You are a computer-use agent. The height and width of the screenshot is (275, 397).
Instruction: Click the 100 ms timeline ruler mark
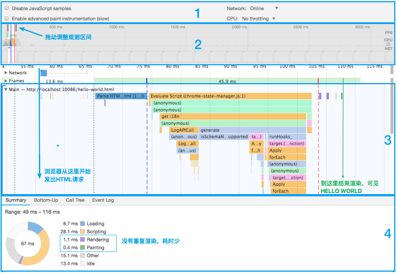coord(288,66)
